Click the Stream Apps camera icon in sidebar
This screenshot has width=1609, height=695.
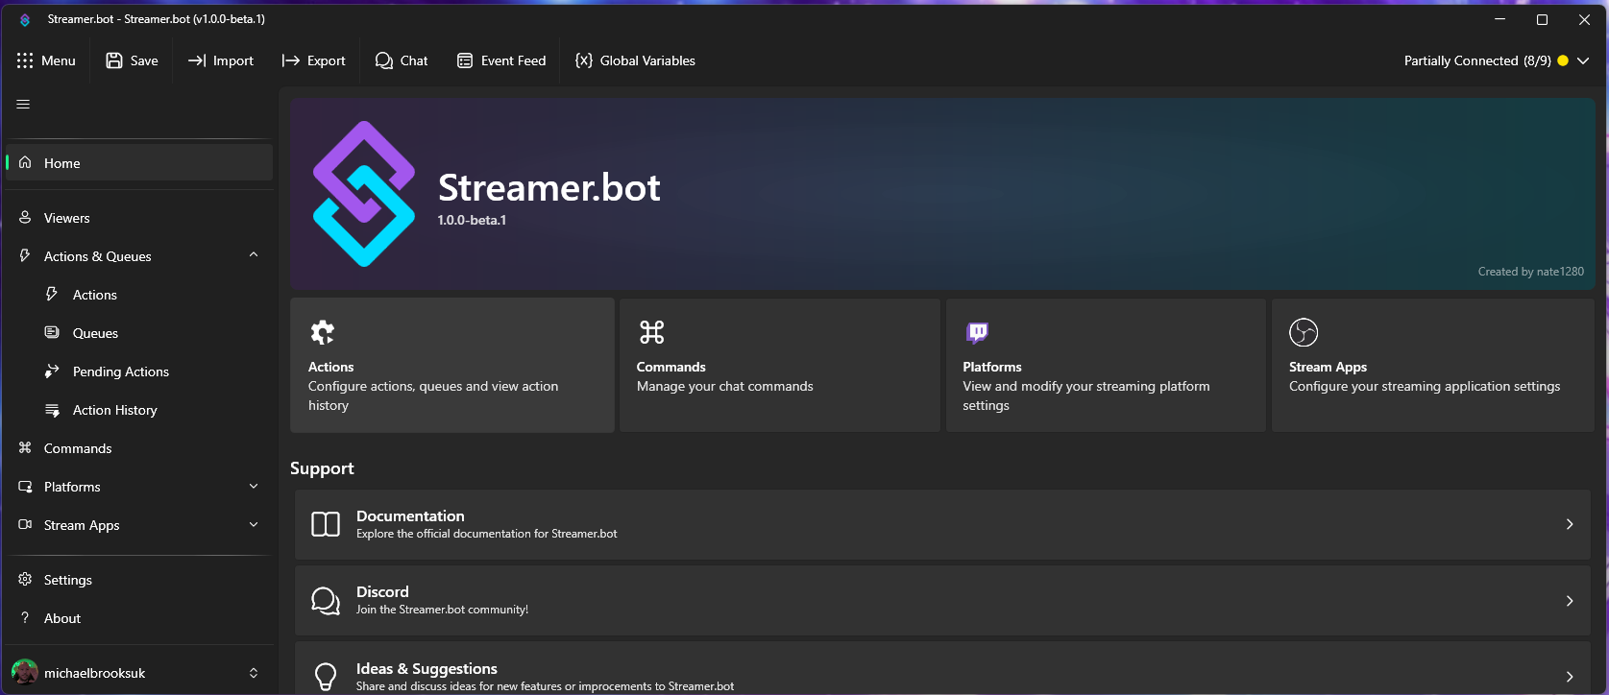click(x=25, y=524)
